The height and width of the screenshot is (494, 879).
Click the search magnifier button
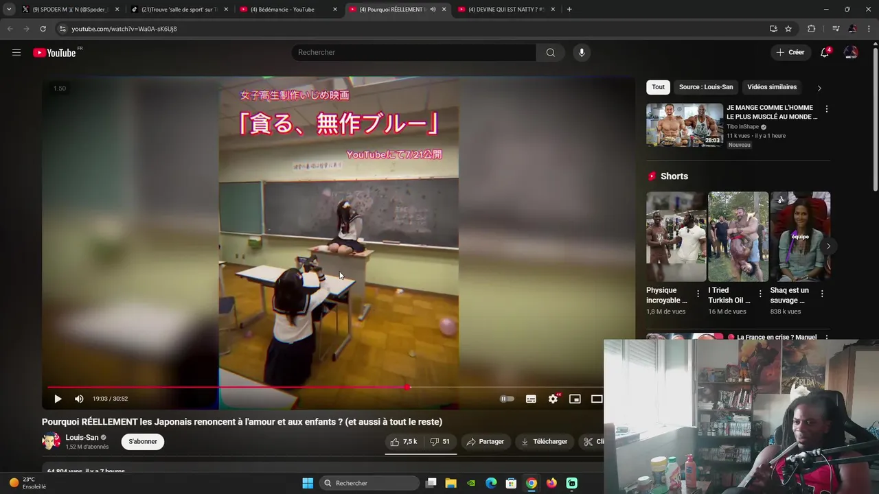pyautogui.click(x=551, y=53)
